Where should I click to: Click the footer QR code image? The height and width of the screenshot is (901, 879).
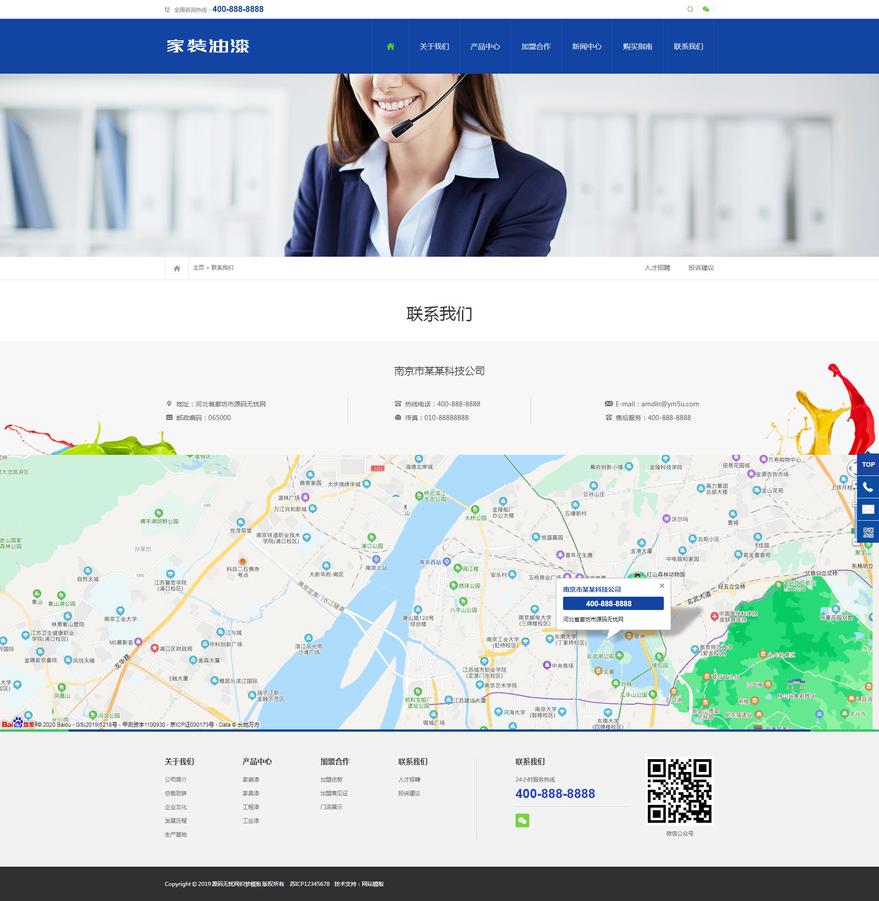point(679,791)
